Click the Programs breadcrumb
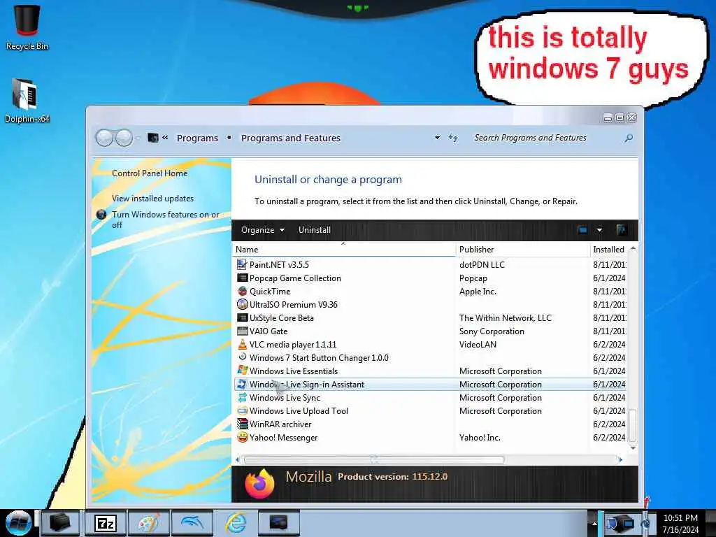The width and height of the screenshot is (716, 537). point(197,138)
